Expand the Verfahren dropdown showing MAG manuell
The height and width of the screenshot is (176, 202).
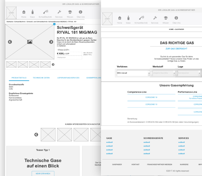(133, 73)
